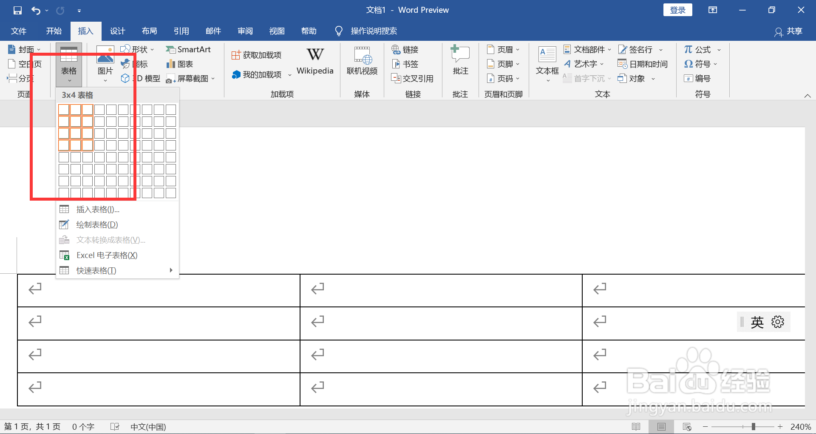Open 我的加载项 my add-ins
The image size is (816, 434).
(x=261, y=75)
